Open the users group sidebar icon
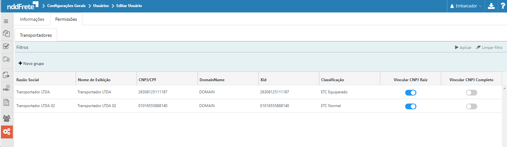Screen dimensions: 507x147 click(6, 118)
